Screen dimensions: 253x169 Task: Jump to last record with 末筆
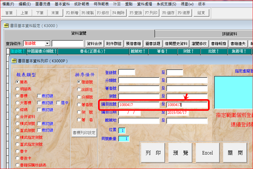click(55, 13)
